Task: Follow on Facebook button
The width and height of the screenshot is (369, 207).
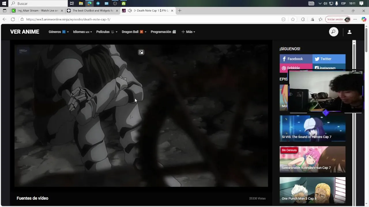Action: tap(296, 59)
